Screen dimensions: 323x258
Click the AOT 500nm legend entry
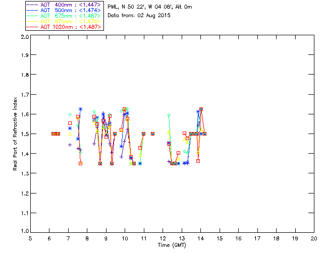(x=64, y=10)
